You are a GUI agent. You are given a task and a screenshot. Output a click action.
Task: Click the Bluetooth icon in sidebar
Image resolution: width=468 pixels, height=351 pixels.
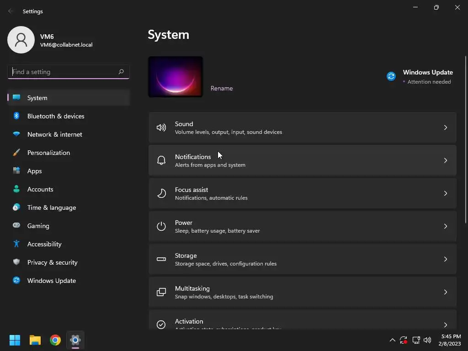coord(16,116)
